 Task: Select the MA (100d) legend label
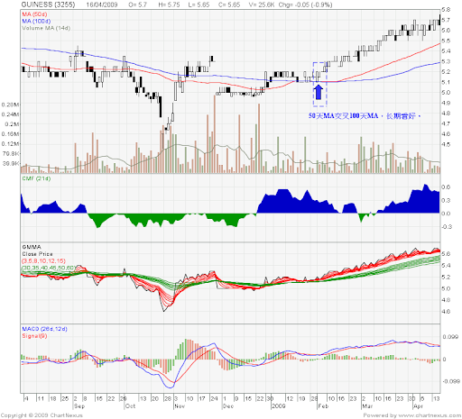tap(36, 21)
